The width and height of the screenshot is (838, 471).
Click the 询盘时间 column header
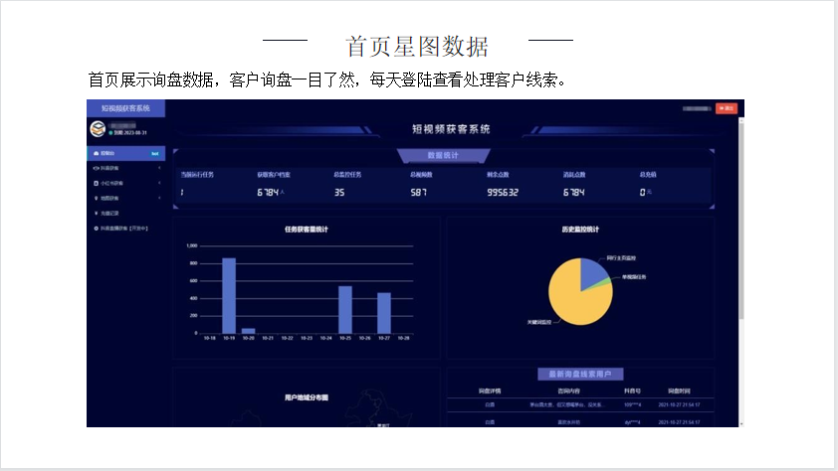679,391
